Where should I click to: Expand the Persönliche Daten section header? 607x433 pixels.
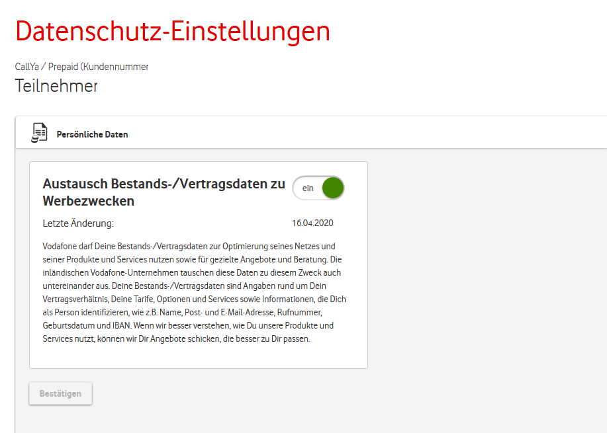coord(311,133)
